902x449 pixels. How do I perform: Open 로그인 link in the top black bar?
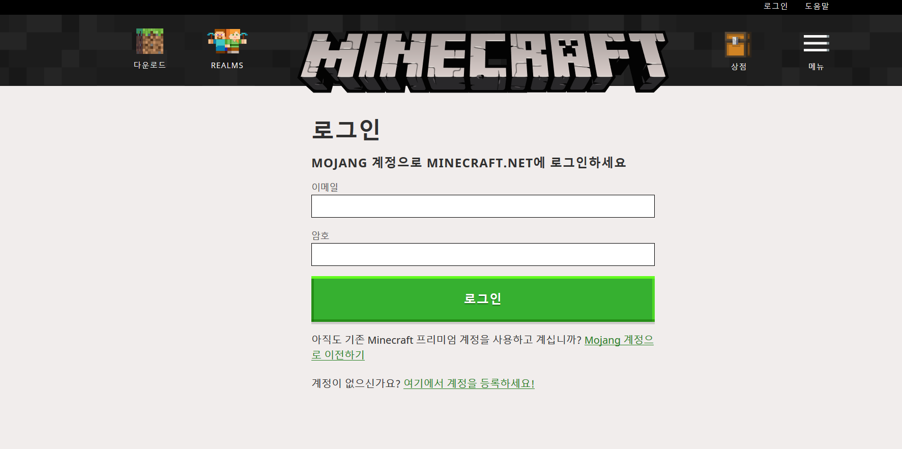[x=775, y=6]
